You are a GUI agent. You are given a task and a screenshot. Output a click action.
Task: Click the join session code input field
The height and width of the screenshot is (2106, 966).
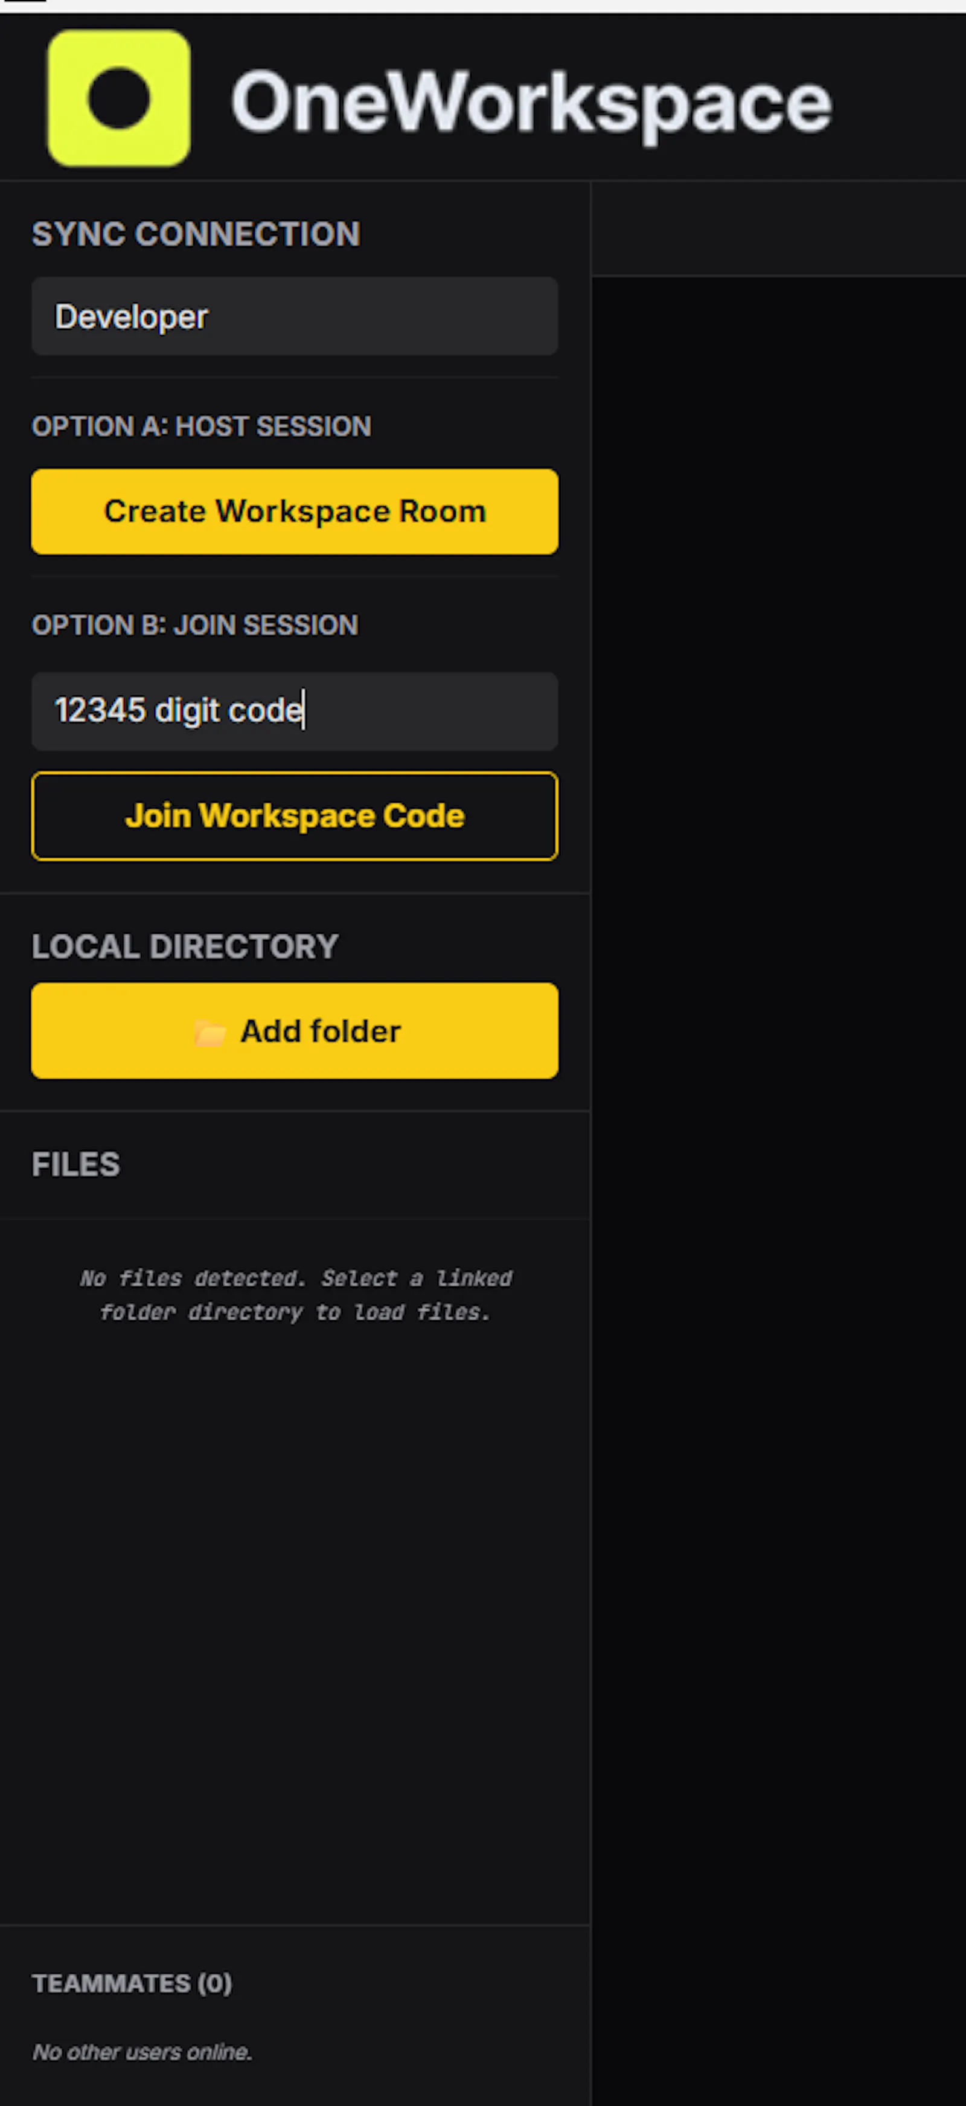(295, 711)
